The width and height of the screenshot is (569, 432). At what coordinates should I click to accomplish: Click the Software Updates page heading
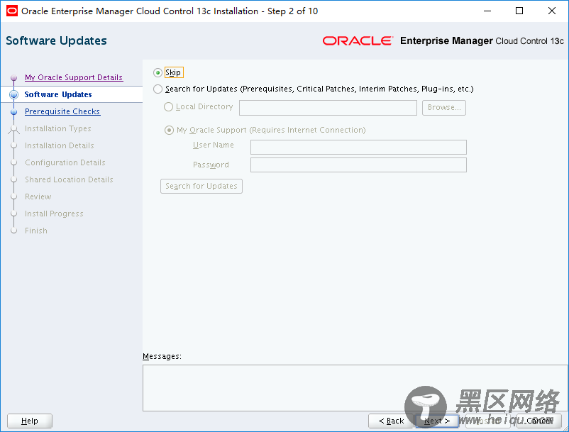(x=56, y=40)
